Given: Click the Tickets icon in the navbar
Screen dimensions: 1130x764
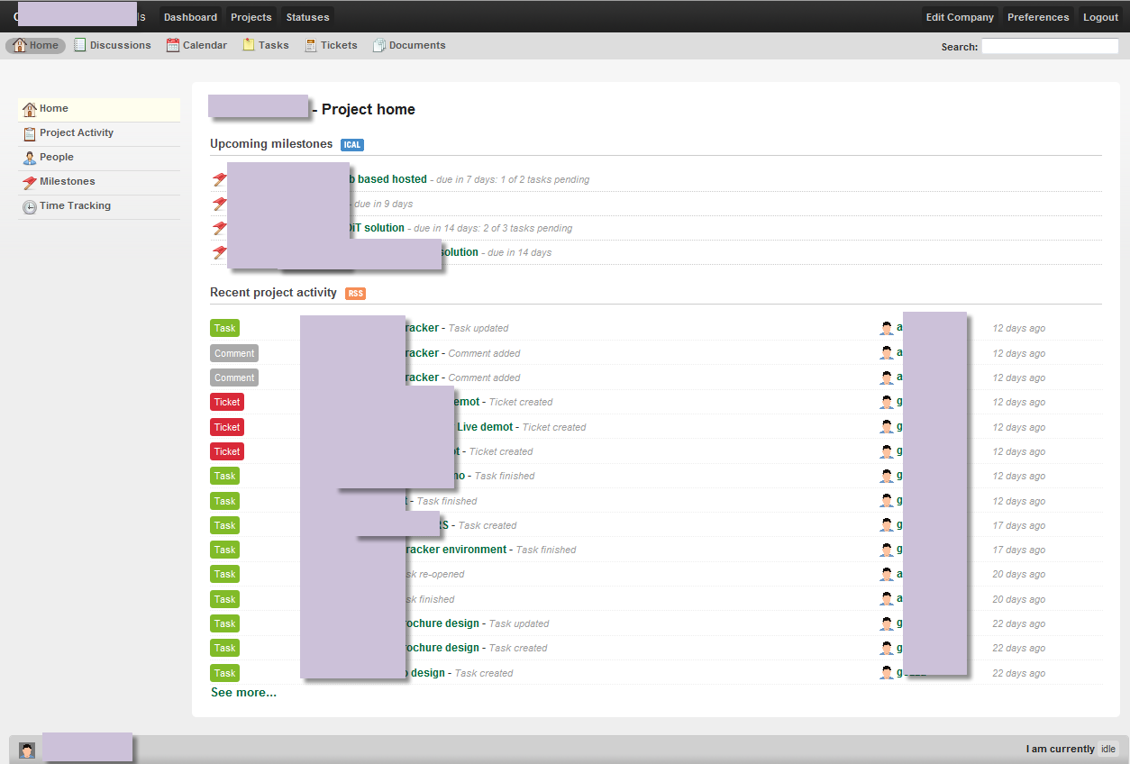Looking at the screenshot, I should [x=311, y=45].
